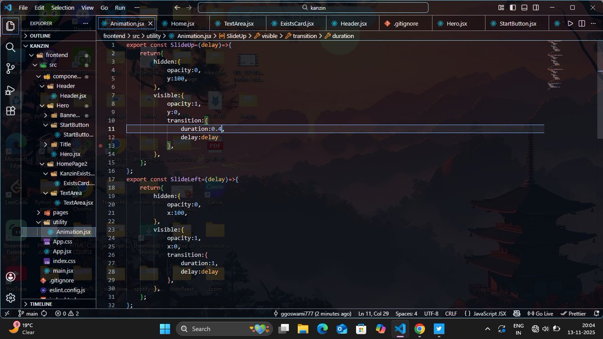This screenshot has width=603, height=339.
Task: Toggle the primary sidebar visibility
Action: (x=513, y=8)
